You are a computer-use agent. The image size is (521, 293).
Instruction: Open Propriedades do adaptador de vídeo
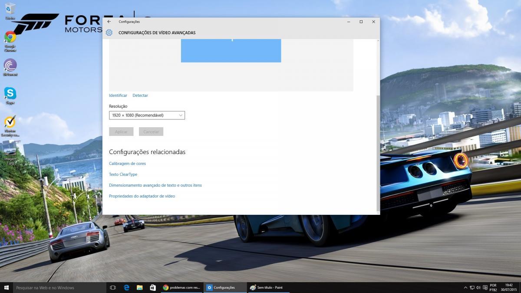click(x=142, y=196)
